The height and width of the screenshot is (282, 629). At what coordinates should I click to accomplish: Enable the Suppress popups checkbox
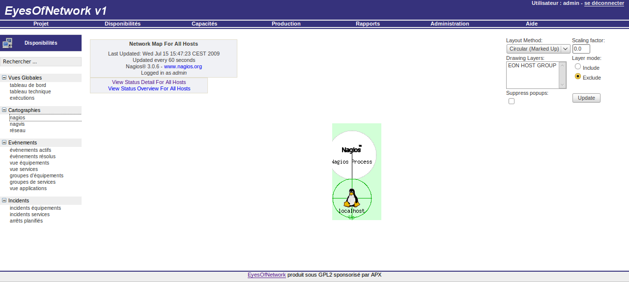click(512, 101)
